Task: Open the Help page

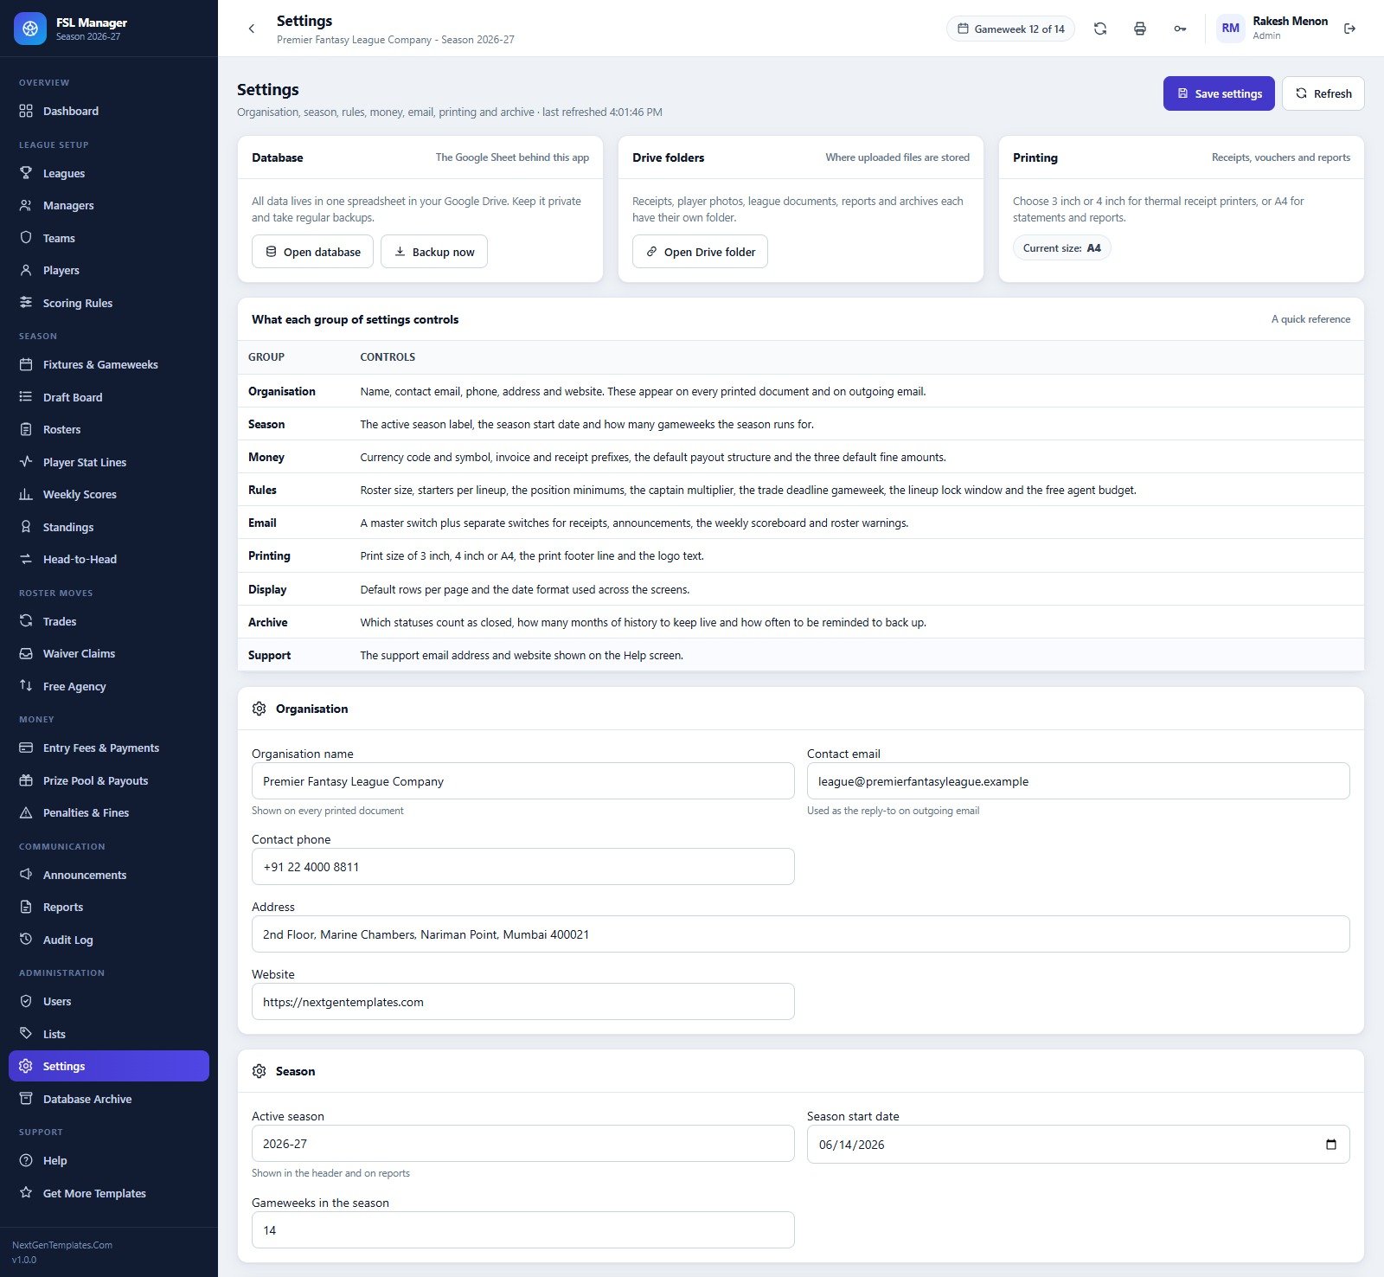Action: (x=109, y=1160)
